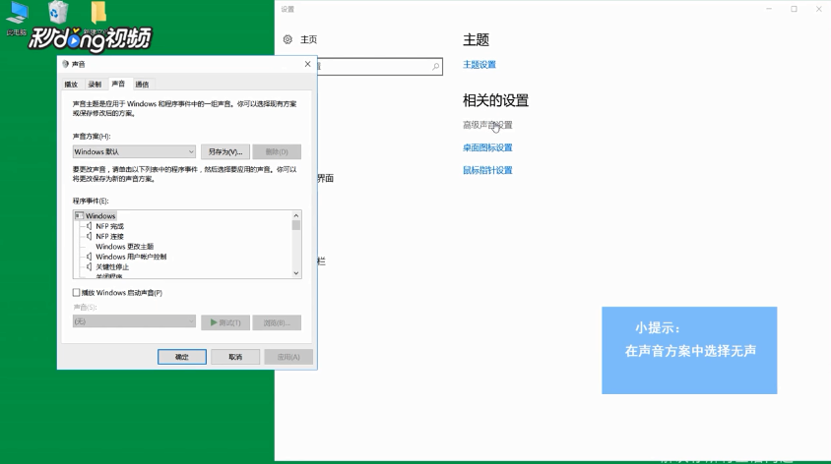Screen dimensions: 831x464
Task: Click the 取消 button
Action: [x=235, y=357]
